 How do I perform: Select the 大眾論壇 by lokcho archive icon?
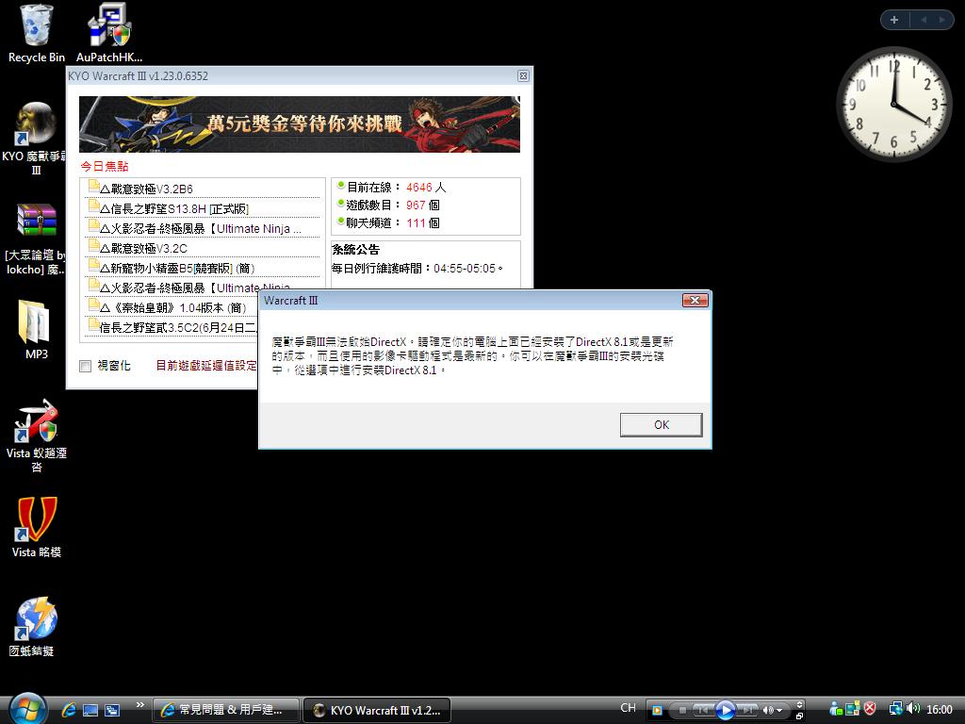coord(36,239)
